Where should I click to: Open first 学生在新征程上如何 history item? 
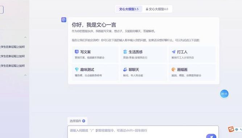[12, 47]
